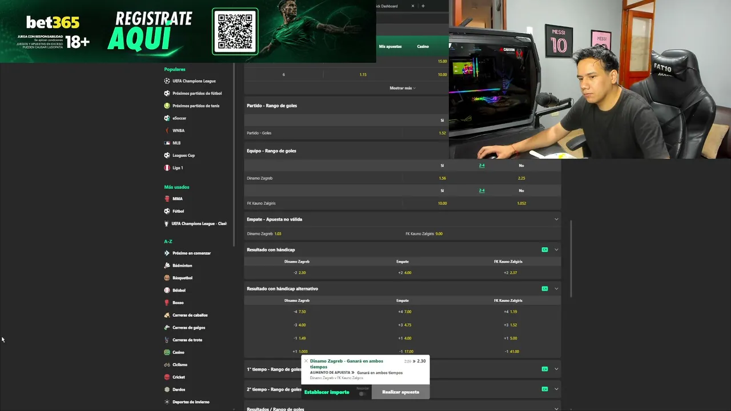Expand the Resultados / Rango de goles section
Screen dimensions: 731x411
(x=556, y=409)
